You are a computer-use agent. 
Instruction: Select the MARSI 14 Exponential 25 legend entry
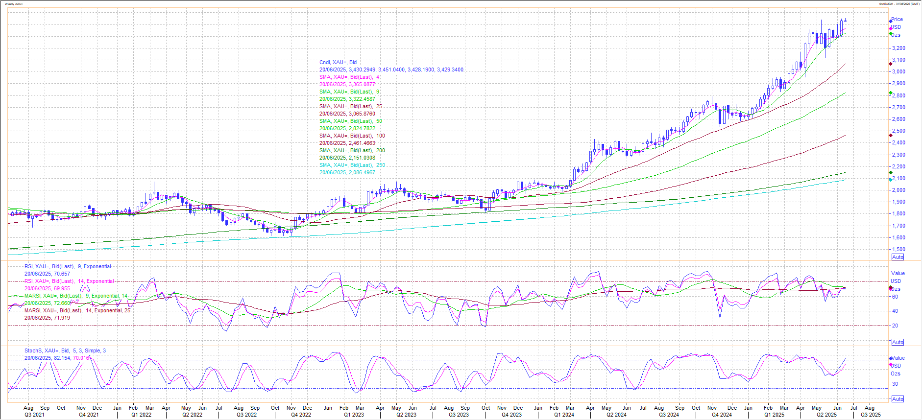pos(77,310)
